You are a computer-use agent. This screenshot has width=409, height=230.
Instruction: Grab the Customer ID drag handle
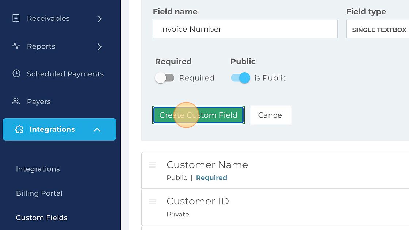tap(152, 201)
